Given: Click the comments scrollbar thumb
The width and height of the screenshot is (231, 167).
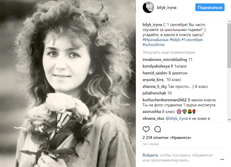Looking at the screenshot, I should click(x=229, y=46).
